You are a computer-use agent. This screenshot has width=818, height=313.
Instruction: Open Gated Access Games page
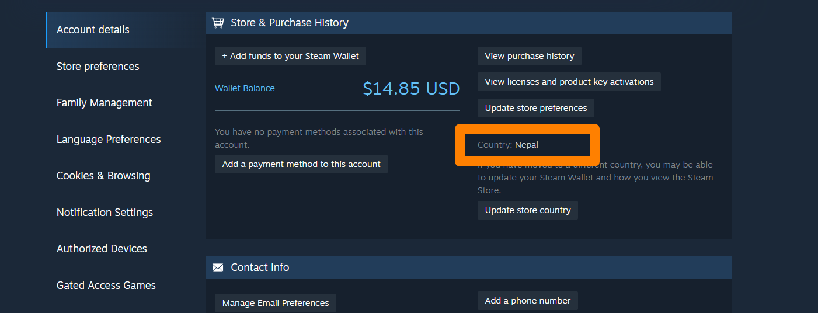pos(106,286)
